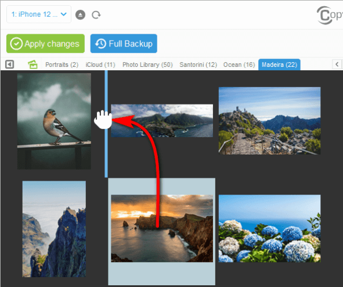Open the iPhone 12 device dropdown

[39, 15]
